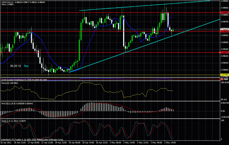The image size is (229, 145).
Task: Click the HiLow 0.9883 indicator label
Action: click(x=7, y=4)
